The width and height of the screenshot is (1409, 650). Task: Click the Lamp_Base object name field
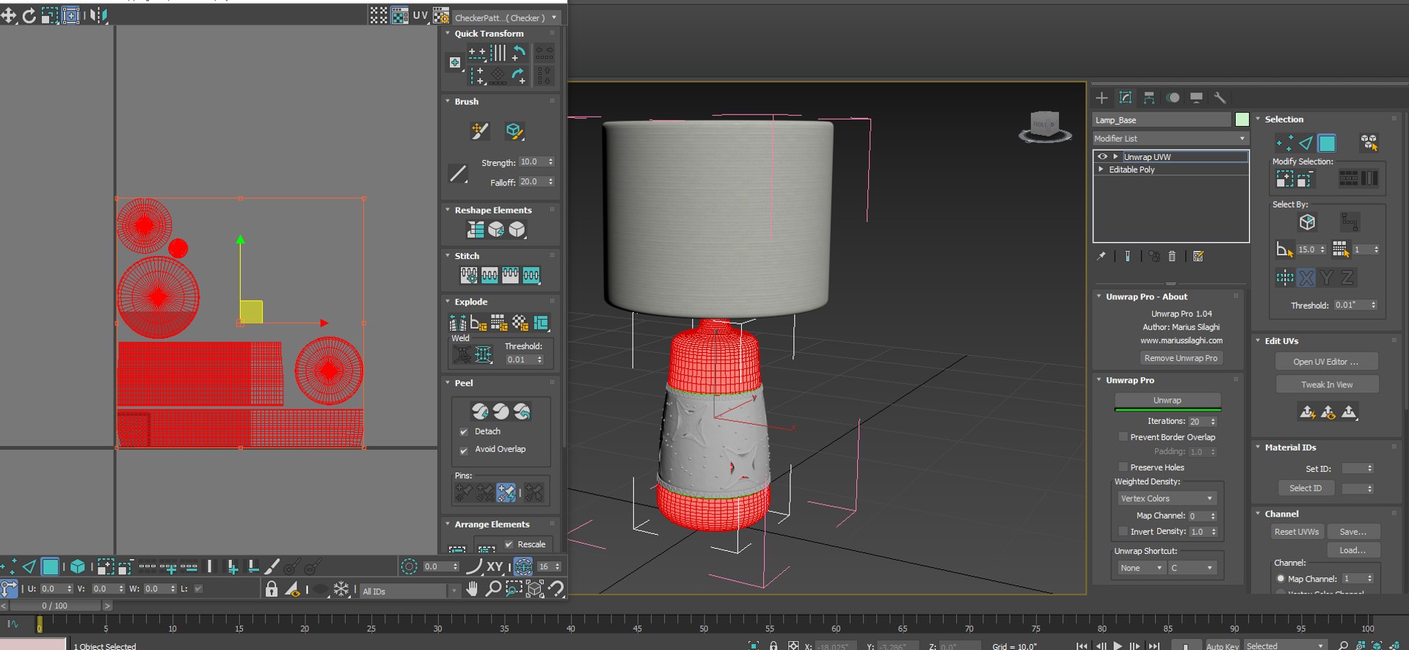[x=1162, y=120]
